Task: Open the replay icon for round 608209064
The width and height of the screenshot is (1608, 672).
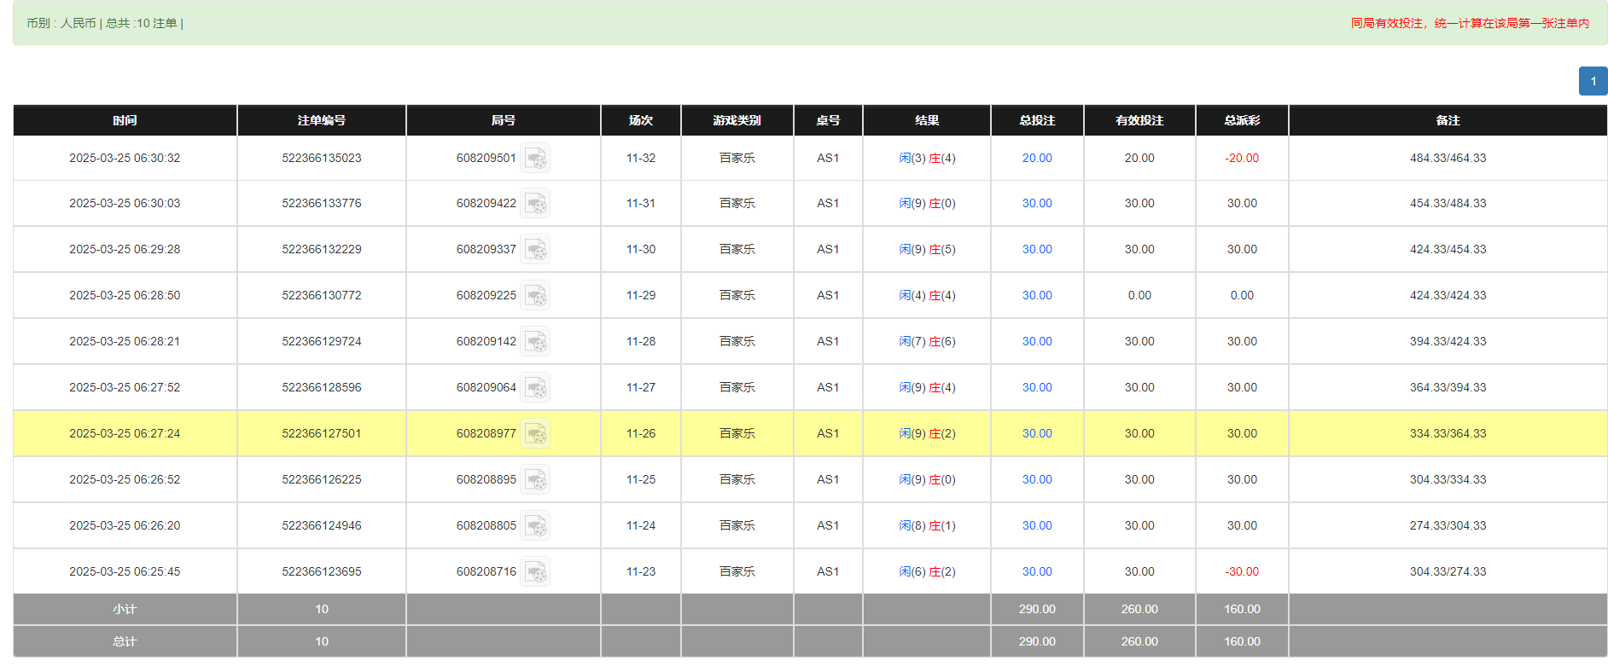Action: point(535,388)
